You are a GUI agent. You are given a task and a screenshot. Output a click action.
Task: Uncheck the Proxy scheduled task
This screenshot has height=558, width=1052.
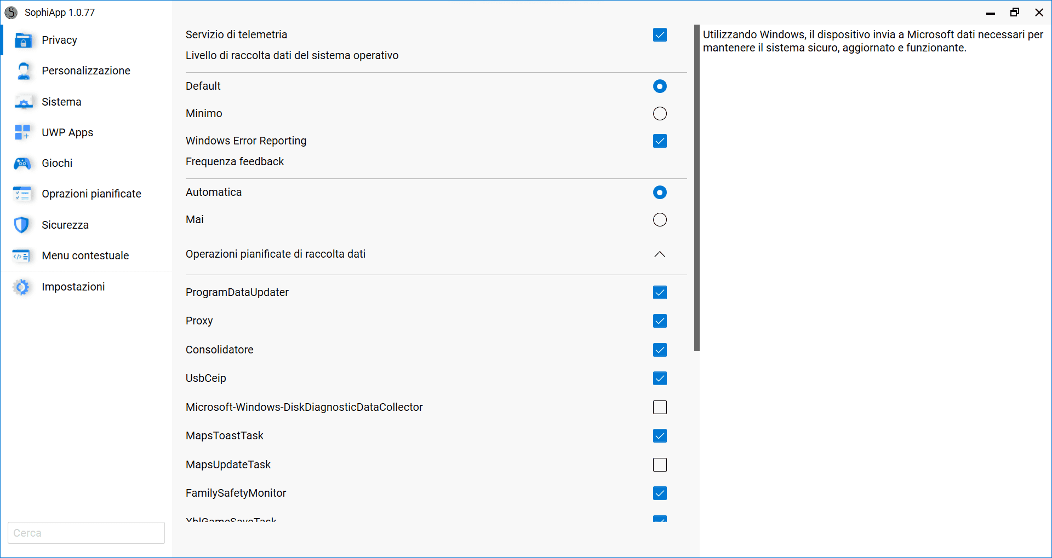coord(660,321)
